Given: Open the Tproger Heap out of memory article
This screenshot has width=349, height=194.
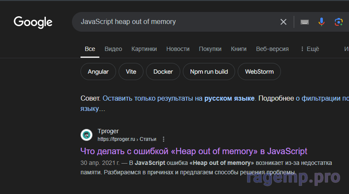Looking at the screenshot, I should tap(194, 151).
